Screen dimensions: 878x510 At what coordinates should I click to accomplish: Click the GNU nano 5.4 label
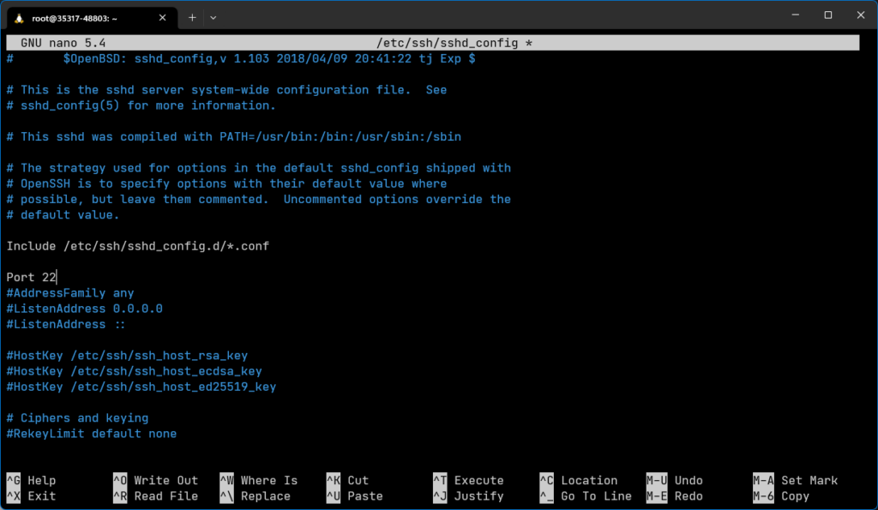pyautogui.click(x=63, y=43)
